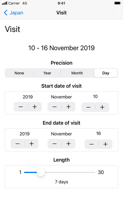Decrease the end date year
This screenshot has width=123, height=220.
[17, 144]
